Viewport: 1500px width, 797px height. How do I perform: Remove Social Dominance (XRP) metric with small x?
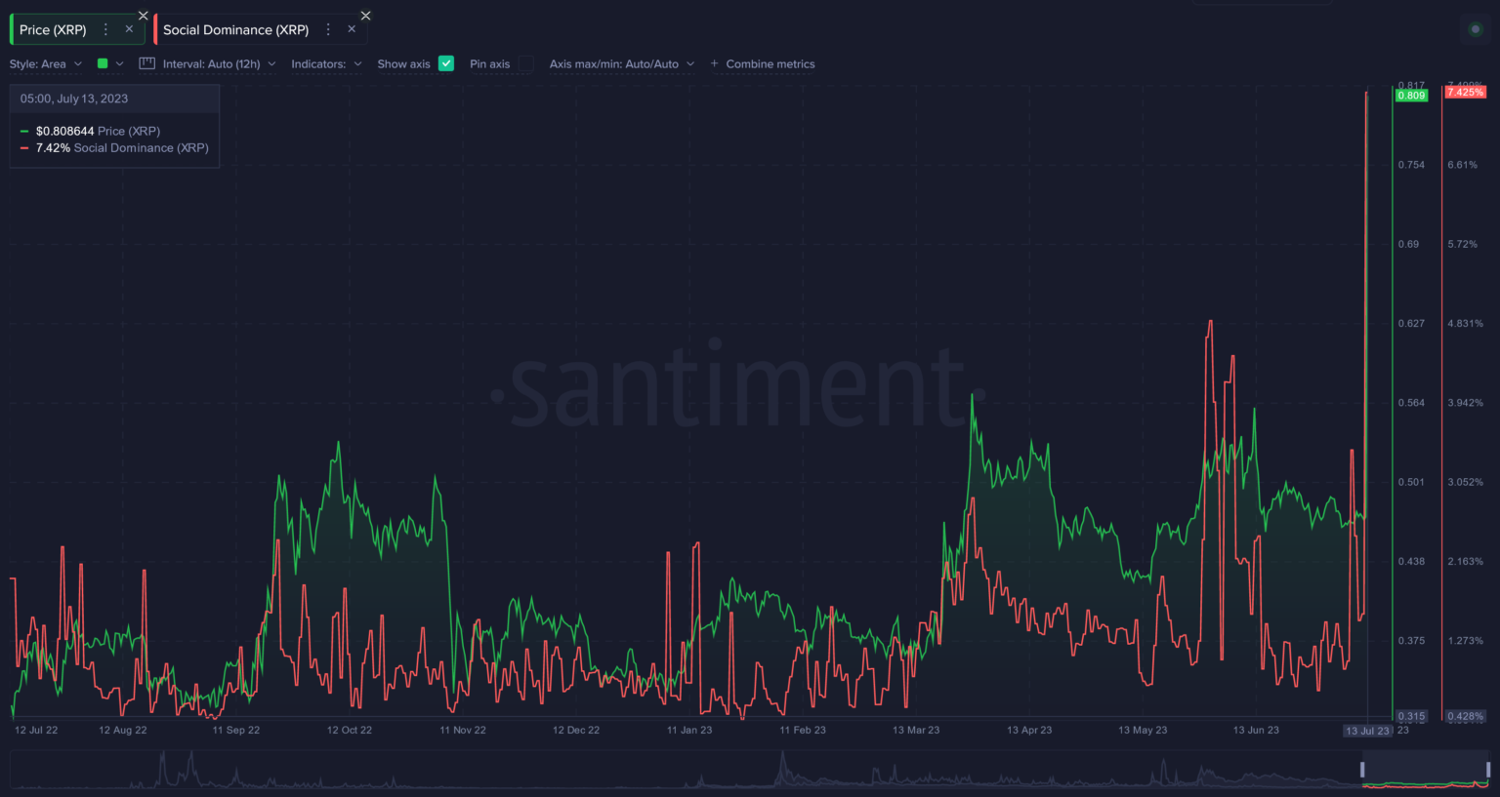pyautogui.click(x=352, y=29)
